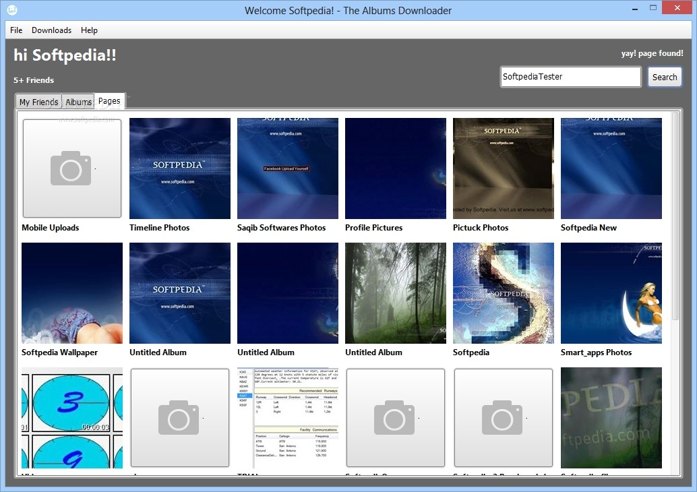Click the Saqib Softwares Photos label
Image resolution: width=697 pixels, height=492 pixels.
point(281,228)
